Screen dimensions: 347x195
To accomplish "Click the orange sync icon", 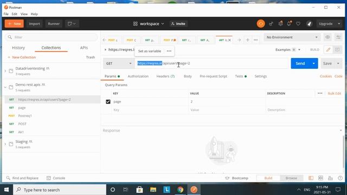I will coord(261,24).
